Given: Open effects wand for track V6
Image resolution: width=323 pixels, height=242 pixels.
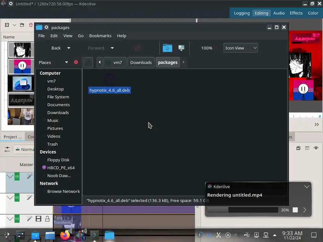Looking at the screenshot, I should [x=29, y=176].
